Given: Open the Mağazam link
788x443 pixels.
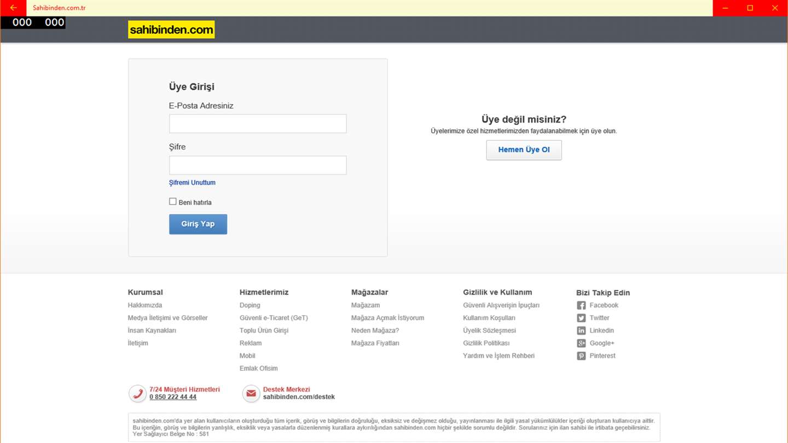Looking at the screenshot, I should (x=366, y=305).
